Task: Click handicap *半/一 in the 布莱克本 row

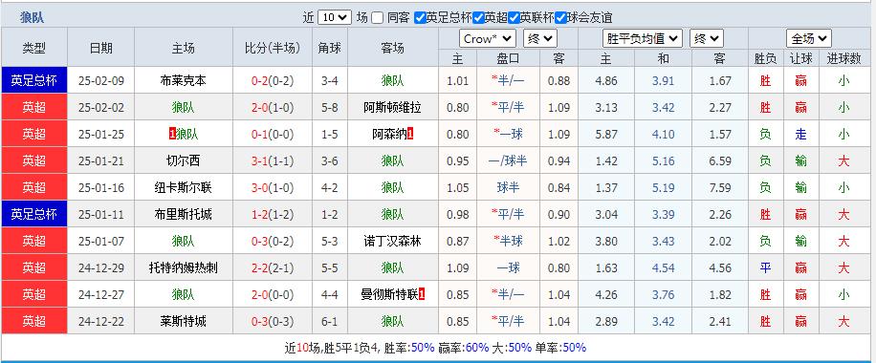Action: pos(508,80)
